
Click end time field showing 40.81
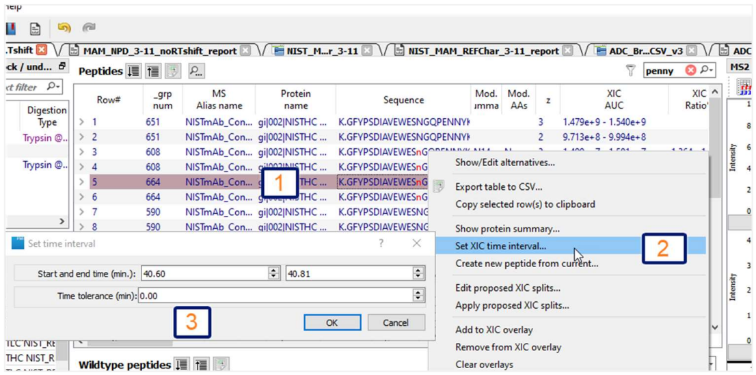[349, 273]
